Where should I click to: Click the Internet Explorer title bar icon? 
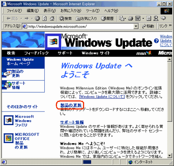tap(4, 4)
